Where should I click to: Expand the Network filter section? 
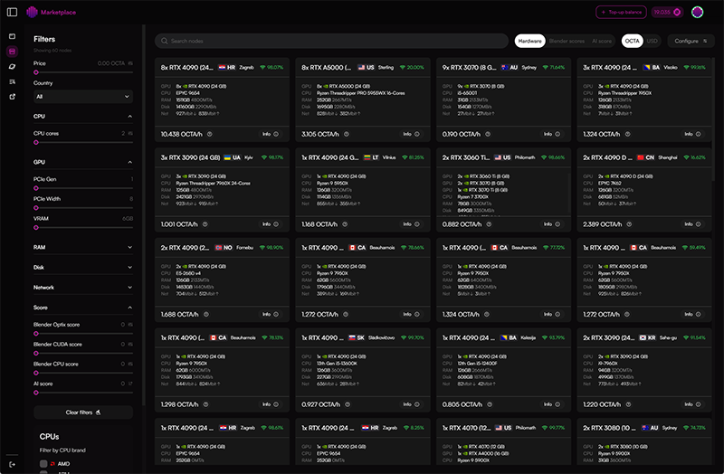click(x=129, y=287)
